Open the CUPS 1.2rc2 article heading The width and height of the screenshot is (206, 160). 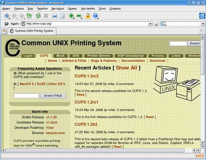click(x=87, y=76)
